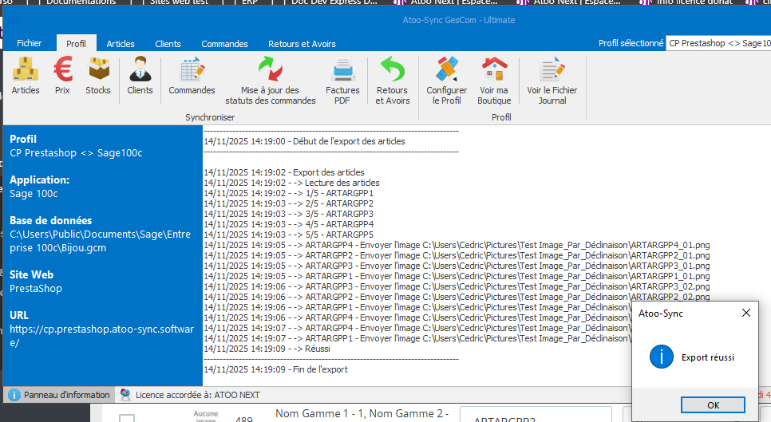Click log line '4/5 - ARTARGPP4'
Screen dimensions: 771x422
289,224
